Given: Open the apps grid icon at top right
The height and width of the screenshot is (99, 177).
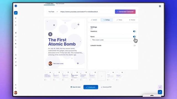Looking at the screenshot, I should click(160, 6).
